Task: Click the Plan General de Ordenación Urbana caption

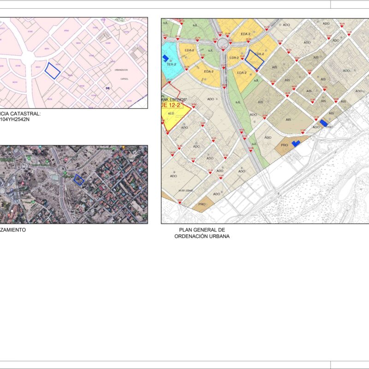Action: click(202, 233)
